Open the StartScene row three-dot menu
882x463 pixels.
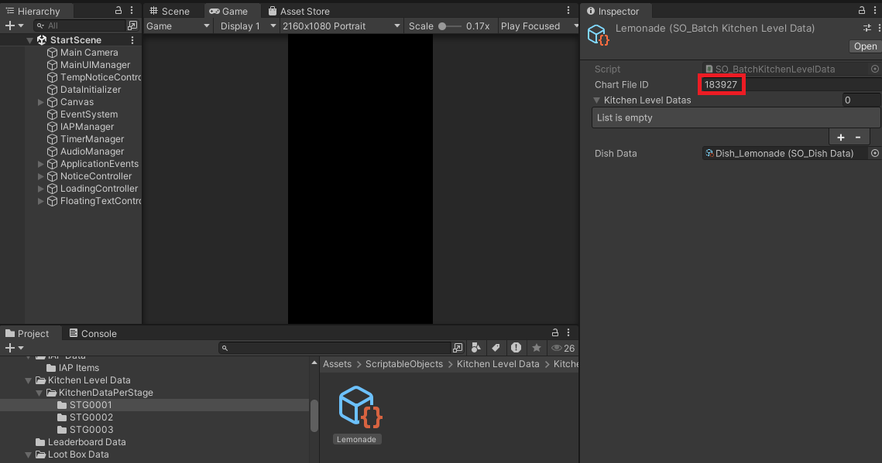point(132,40)
